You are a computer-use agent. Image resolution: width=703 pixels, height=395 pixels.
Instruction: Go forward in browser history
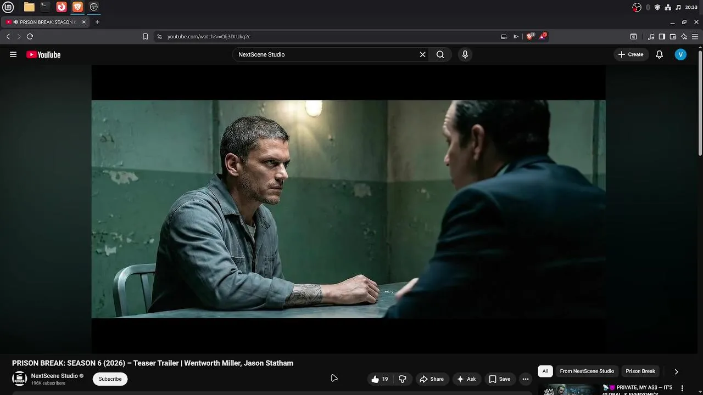(19, 36)
